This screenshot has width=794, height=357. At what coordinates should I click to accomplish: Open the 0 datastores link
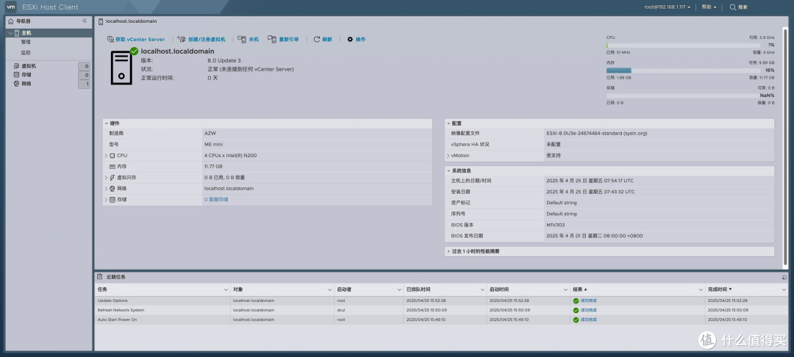pyautogui.click(x=215, y=200)
